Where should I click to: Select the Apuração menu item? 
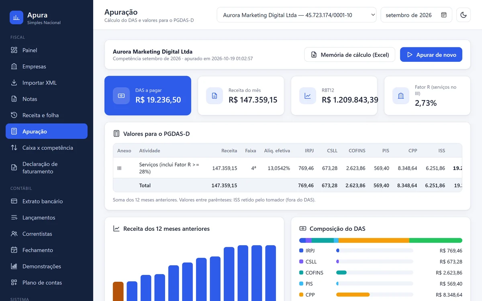pos(47,131)
